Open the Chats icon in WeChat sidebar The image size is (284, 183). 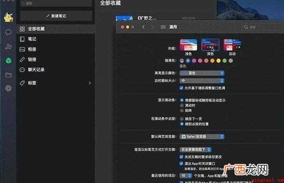click(8, 32)
